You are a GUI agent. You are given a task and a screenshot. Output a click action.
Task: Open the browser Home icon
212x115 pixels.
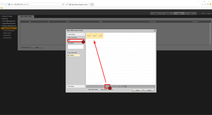(x=202, y=4)
